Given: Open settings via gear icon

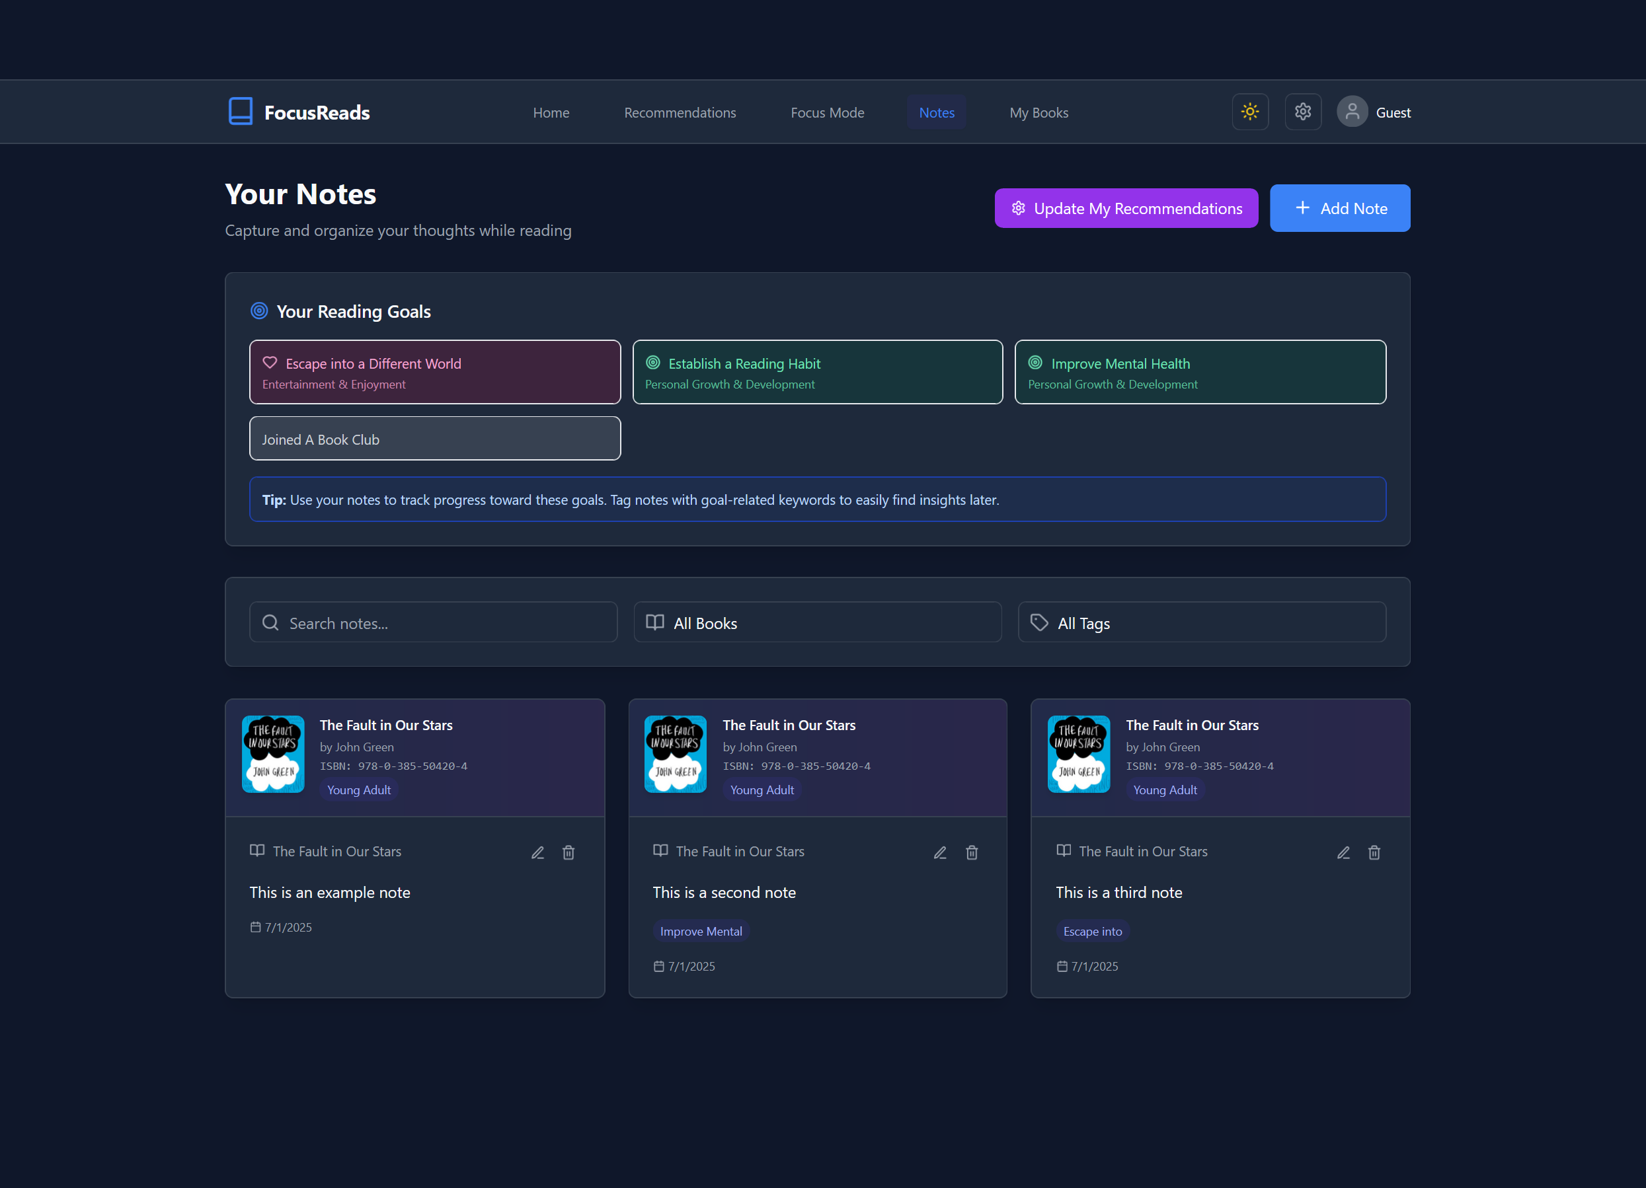Looking at the screenshot, I should (1303, 112).
